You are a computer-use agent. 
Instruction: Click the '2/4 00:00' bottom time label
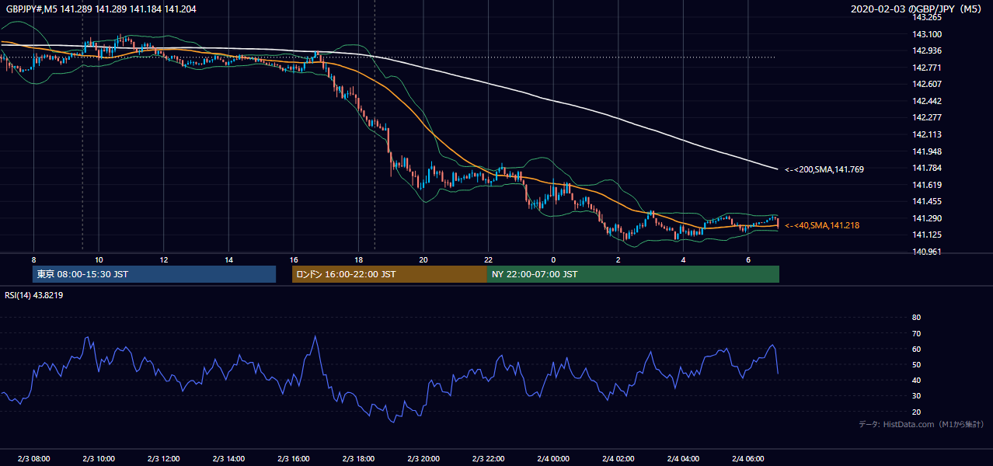pyautogui.click(x=553, y=459)
